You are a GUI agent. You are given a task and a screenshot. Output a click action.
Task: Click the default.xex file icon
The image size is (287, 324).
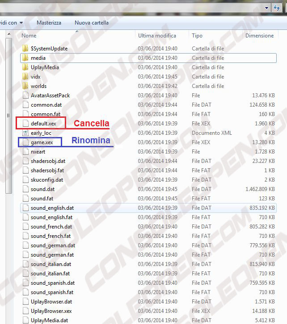(25, 123)
